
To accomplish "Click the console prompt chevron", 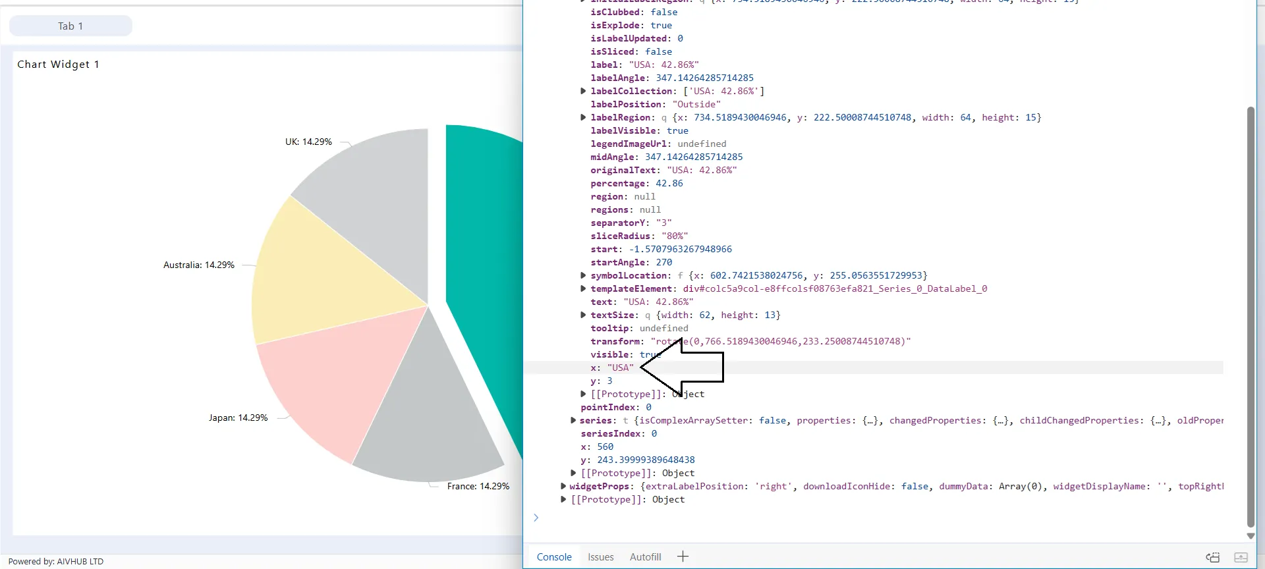I will pos(536,518).
